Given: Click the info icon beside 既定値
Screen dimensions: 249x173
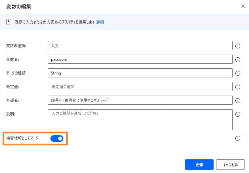Looking at the screenshot, I should (238, 87).
